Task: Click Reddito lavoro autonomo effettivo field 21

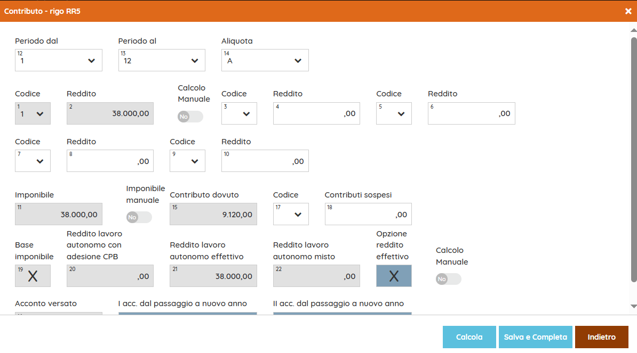Action: click(x=213, y=276)
